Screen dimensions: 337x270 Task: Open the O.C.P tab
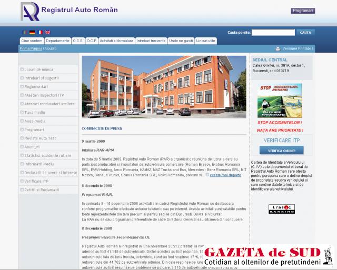pos(92,41)
